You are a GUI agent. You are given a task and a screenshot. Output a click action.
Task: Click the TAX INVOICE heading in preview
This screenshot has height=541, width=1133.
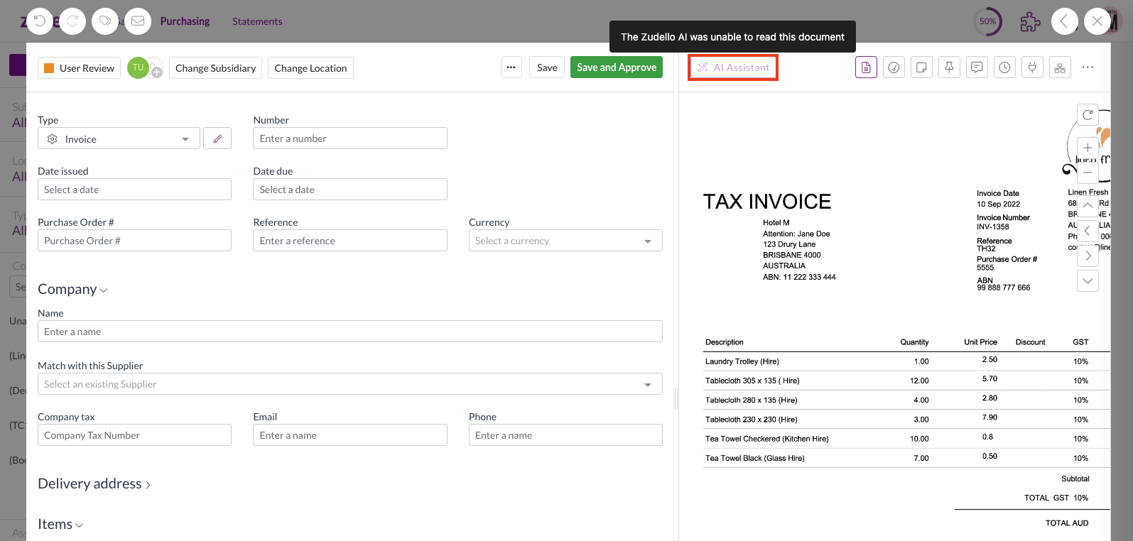click(x=767, y=202)
